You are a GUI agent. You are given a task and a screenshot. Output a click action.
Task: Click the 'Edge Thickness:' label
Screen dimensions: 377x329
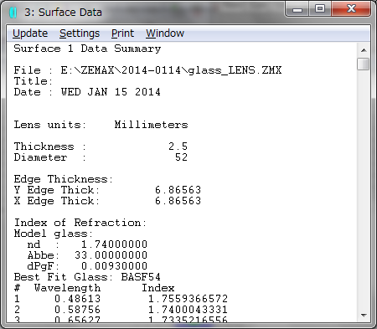point(64,179)
